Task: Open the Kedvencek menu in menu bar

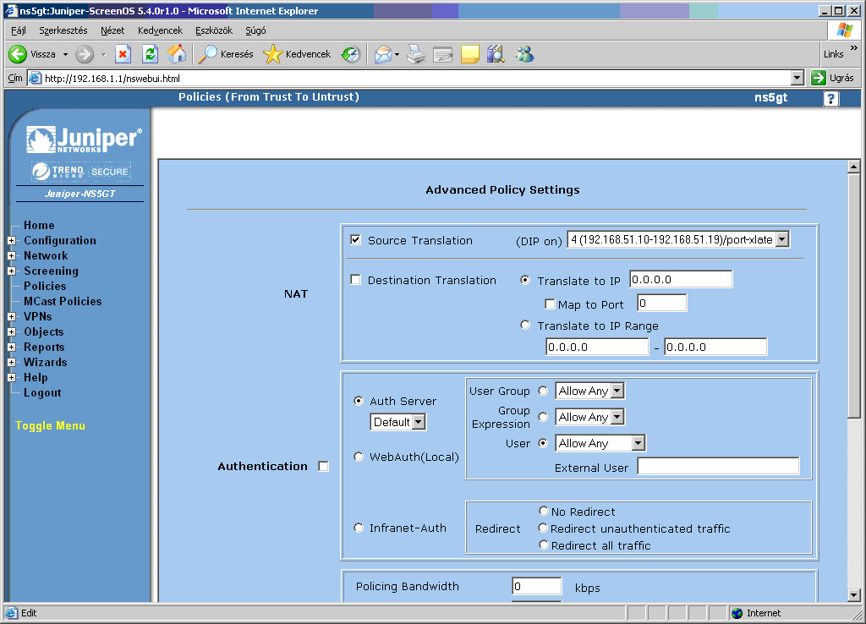Action: pyautogui.click(x=160, y=30)
